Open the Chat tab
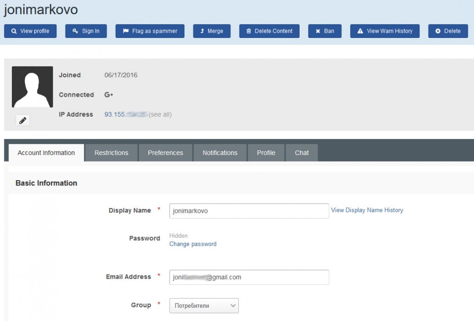The width and height of the screenshot is (474, 321). 301,153
